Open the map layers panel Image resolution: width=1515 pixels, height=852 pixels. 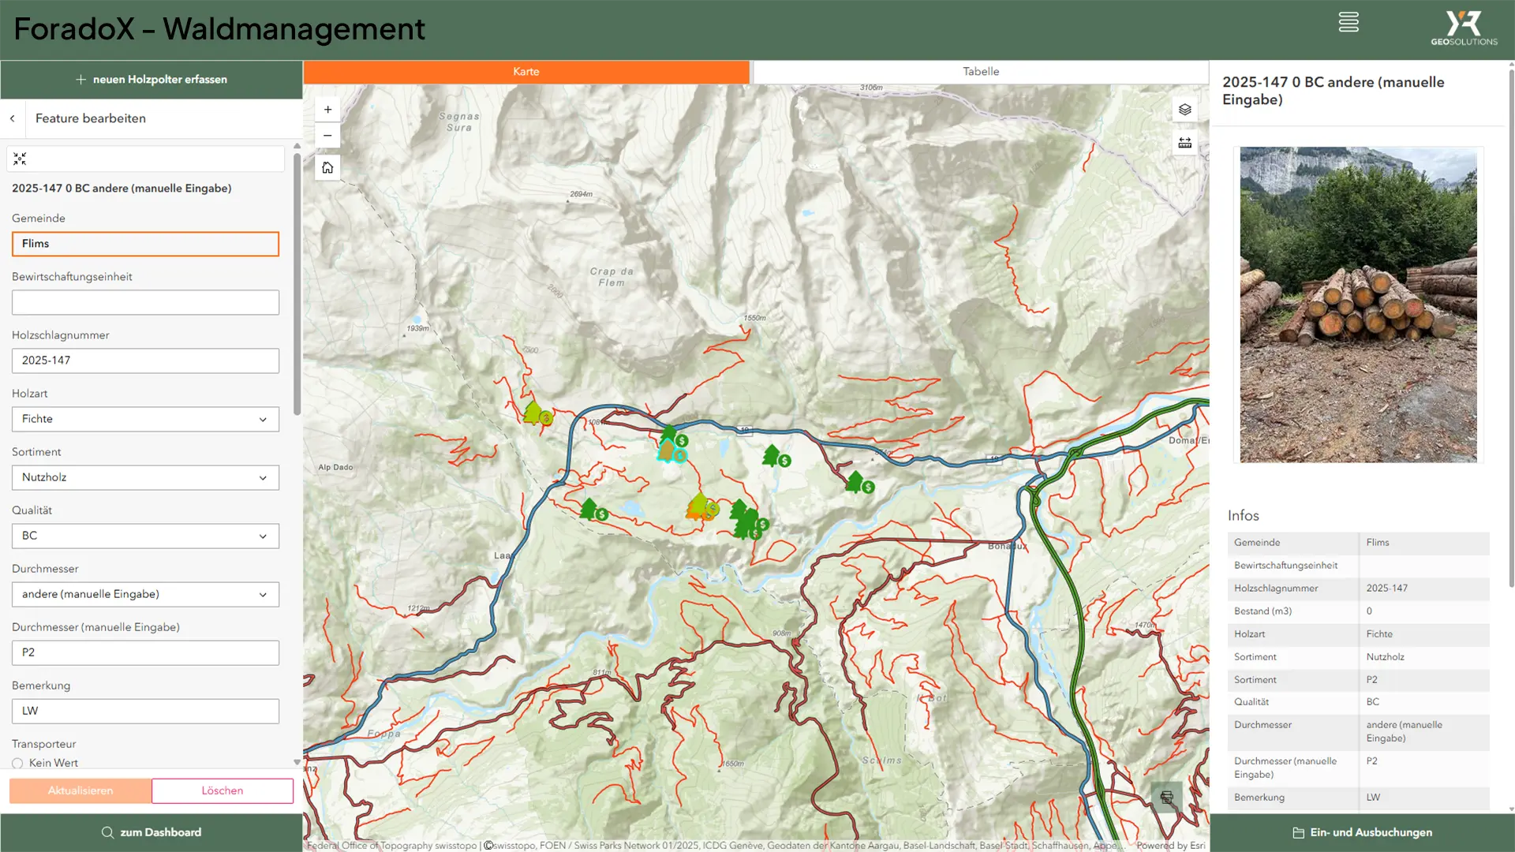(x=1184, y=110)
